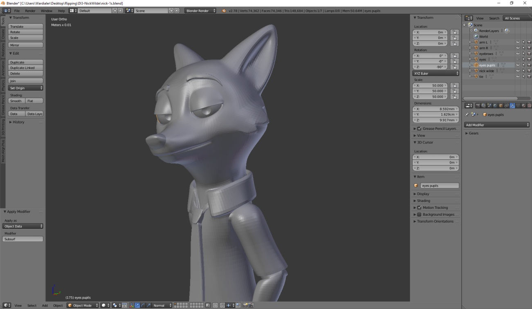Toggle visibility of nick wilde object
Image resolution: width=532 pixels, height=309 pixels.
(x=518, y=71)
